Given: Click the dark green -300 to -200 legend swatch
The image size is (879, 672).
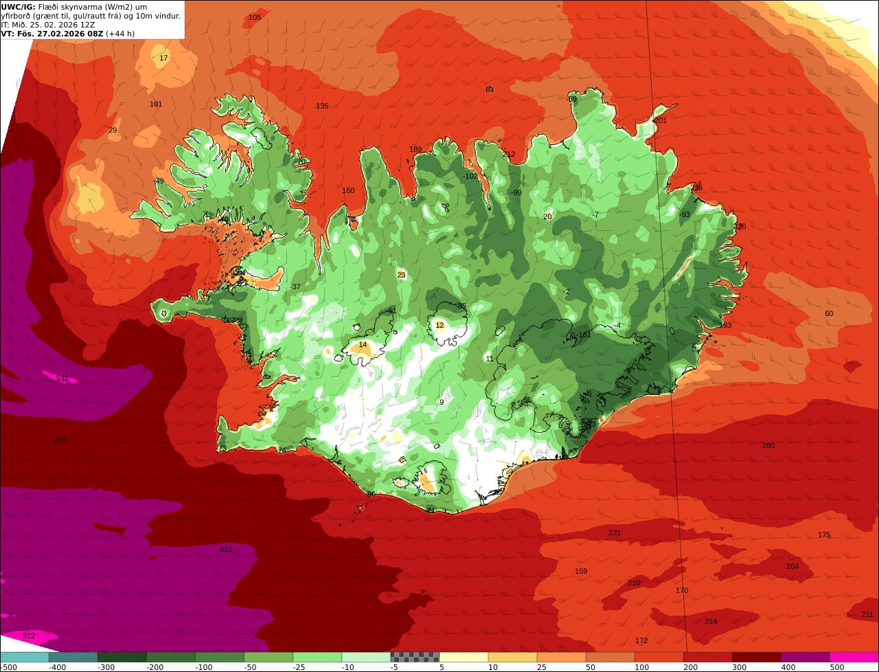Looking at the screenshot, I should click(122, 657).
